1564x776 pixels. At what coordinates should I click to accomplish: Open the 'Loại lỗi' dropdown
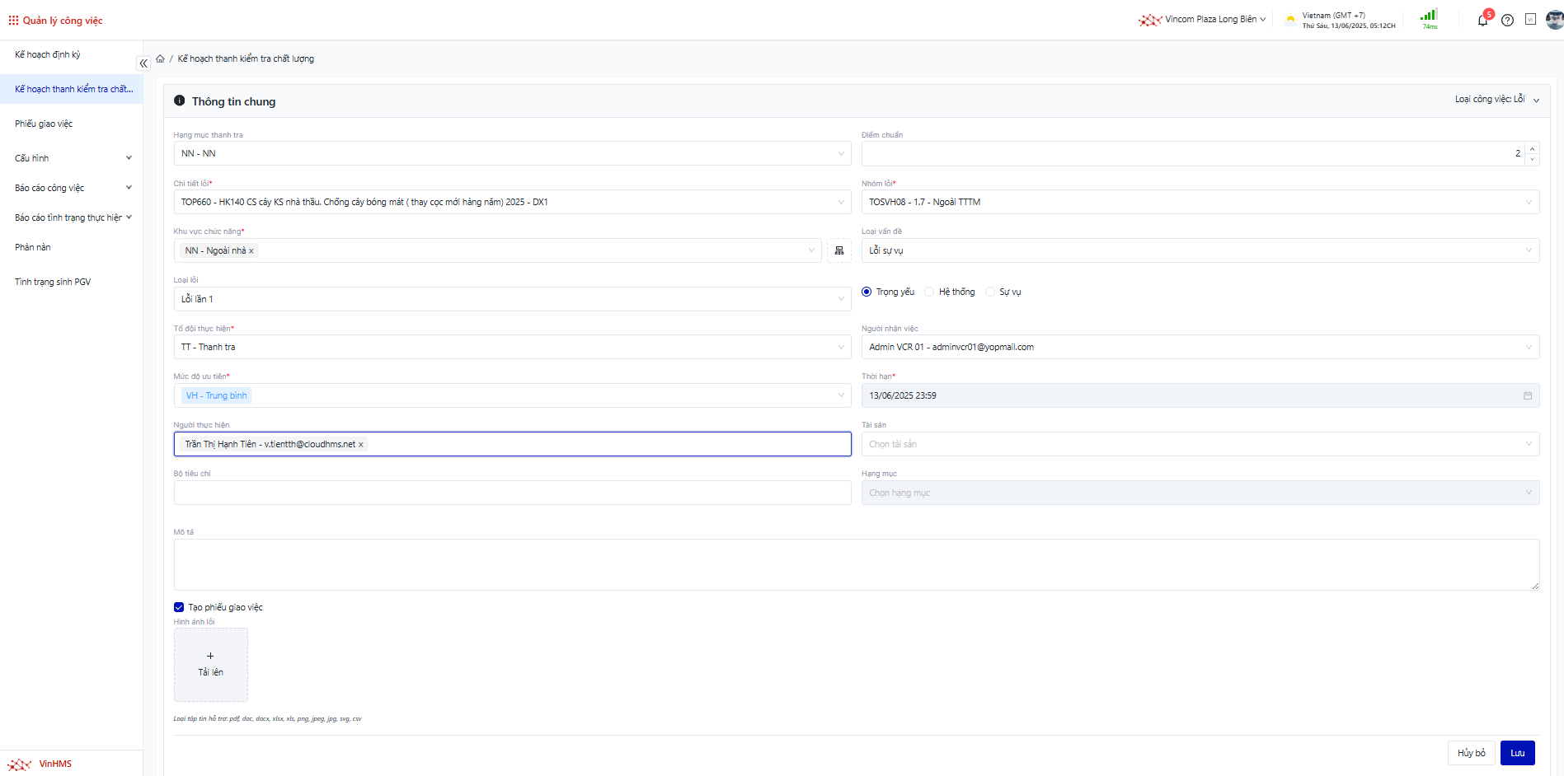click(511, 299)
